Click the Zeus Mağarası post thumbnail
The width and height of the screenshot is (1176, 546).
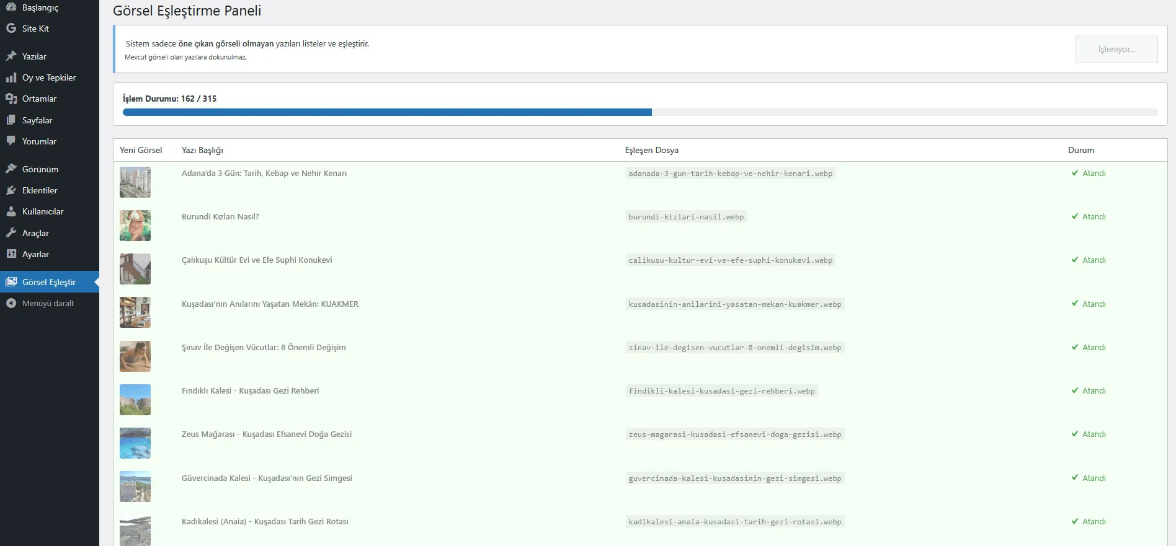(135, 443)
